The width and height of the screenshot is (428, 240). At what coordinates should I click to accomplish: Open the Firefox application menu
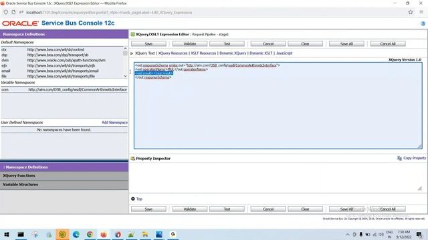tap(421, 12)
